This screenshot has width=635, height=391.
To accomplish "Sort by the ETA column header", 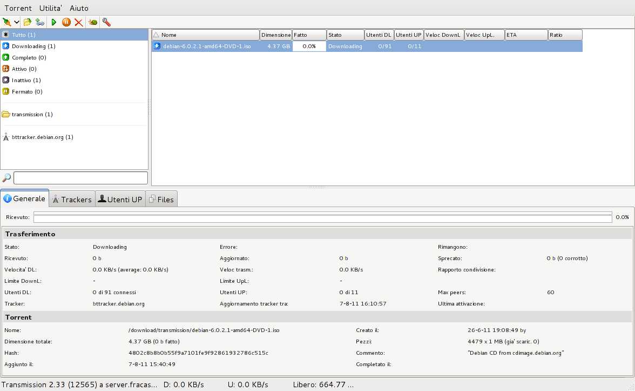I will pos(526,35).
